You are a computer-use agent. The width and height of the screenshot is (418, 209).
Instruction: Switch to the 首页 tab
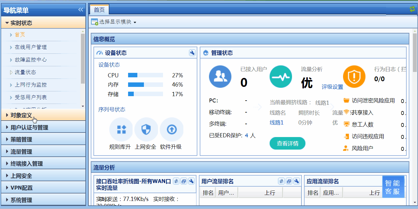[99, 9]
